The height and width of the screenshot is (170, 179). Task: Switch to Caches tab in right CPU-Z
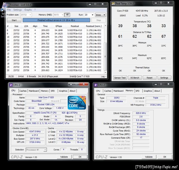pos(108,91)
